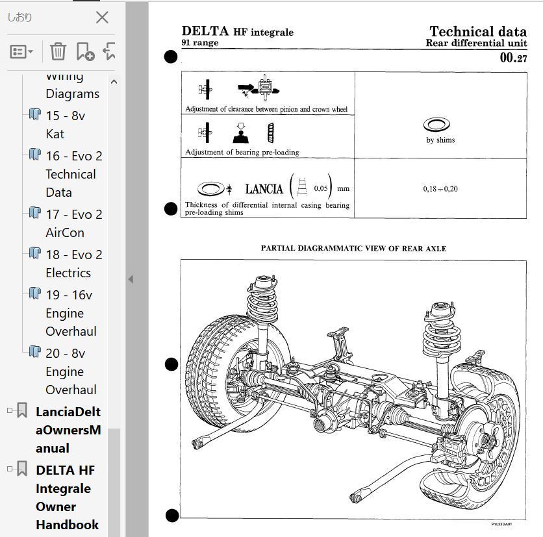The height and width of the screenshot is (537, 543).
Task: Click the bookmark icon beside DELTA HF Integrale
Action: (22, 468)
